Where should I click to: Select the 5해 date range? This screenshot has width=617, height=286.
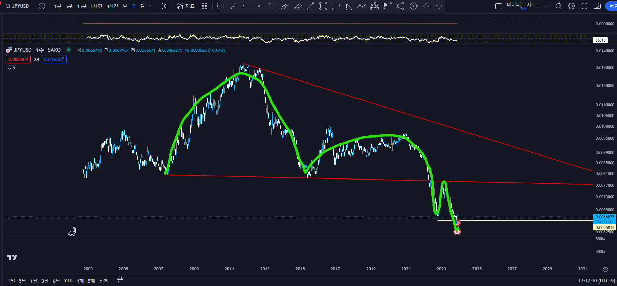coord(91,281)
